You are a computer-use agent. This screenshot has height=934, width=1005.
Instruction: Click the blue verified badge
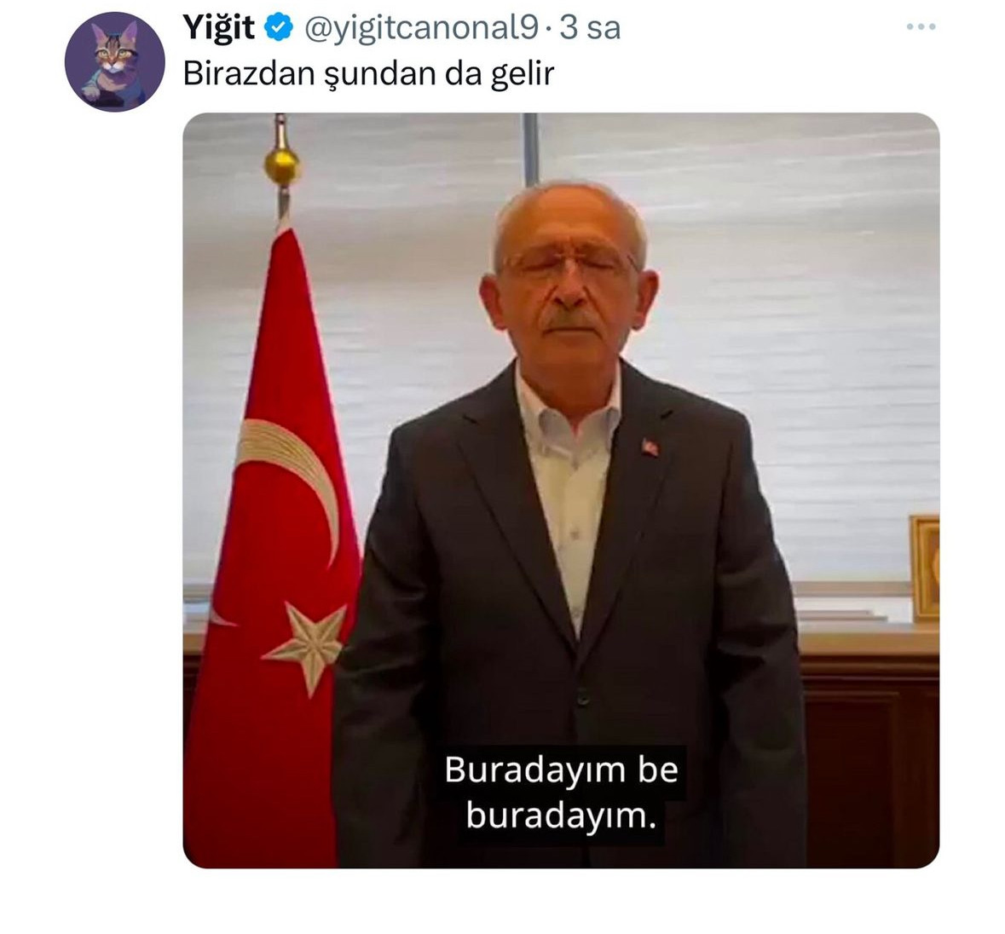278,28
